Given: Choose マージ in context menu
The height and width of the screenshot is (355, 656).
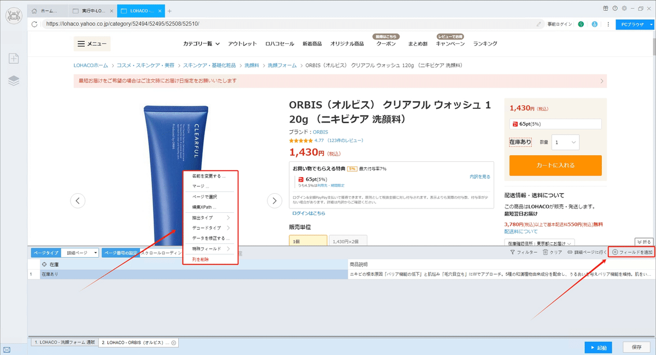Looking at the screenshot, I should click(x=201, y=186).
